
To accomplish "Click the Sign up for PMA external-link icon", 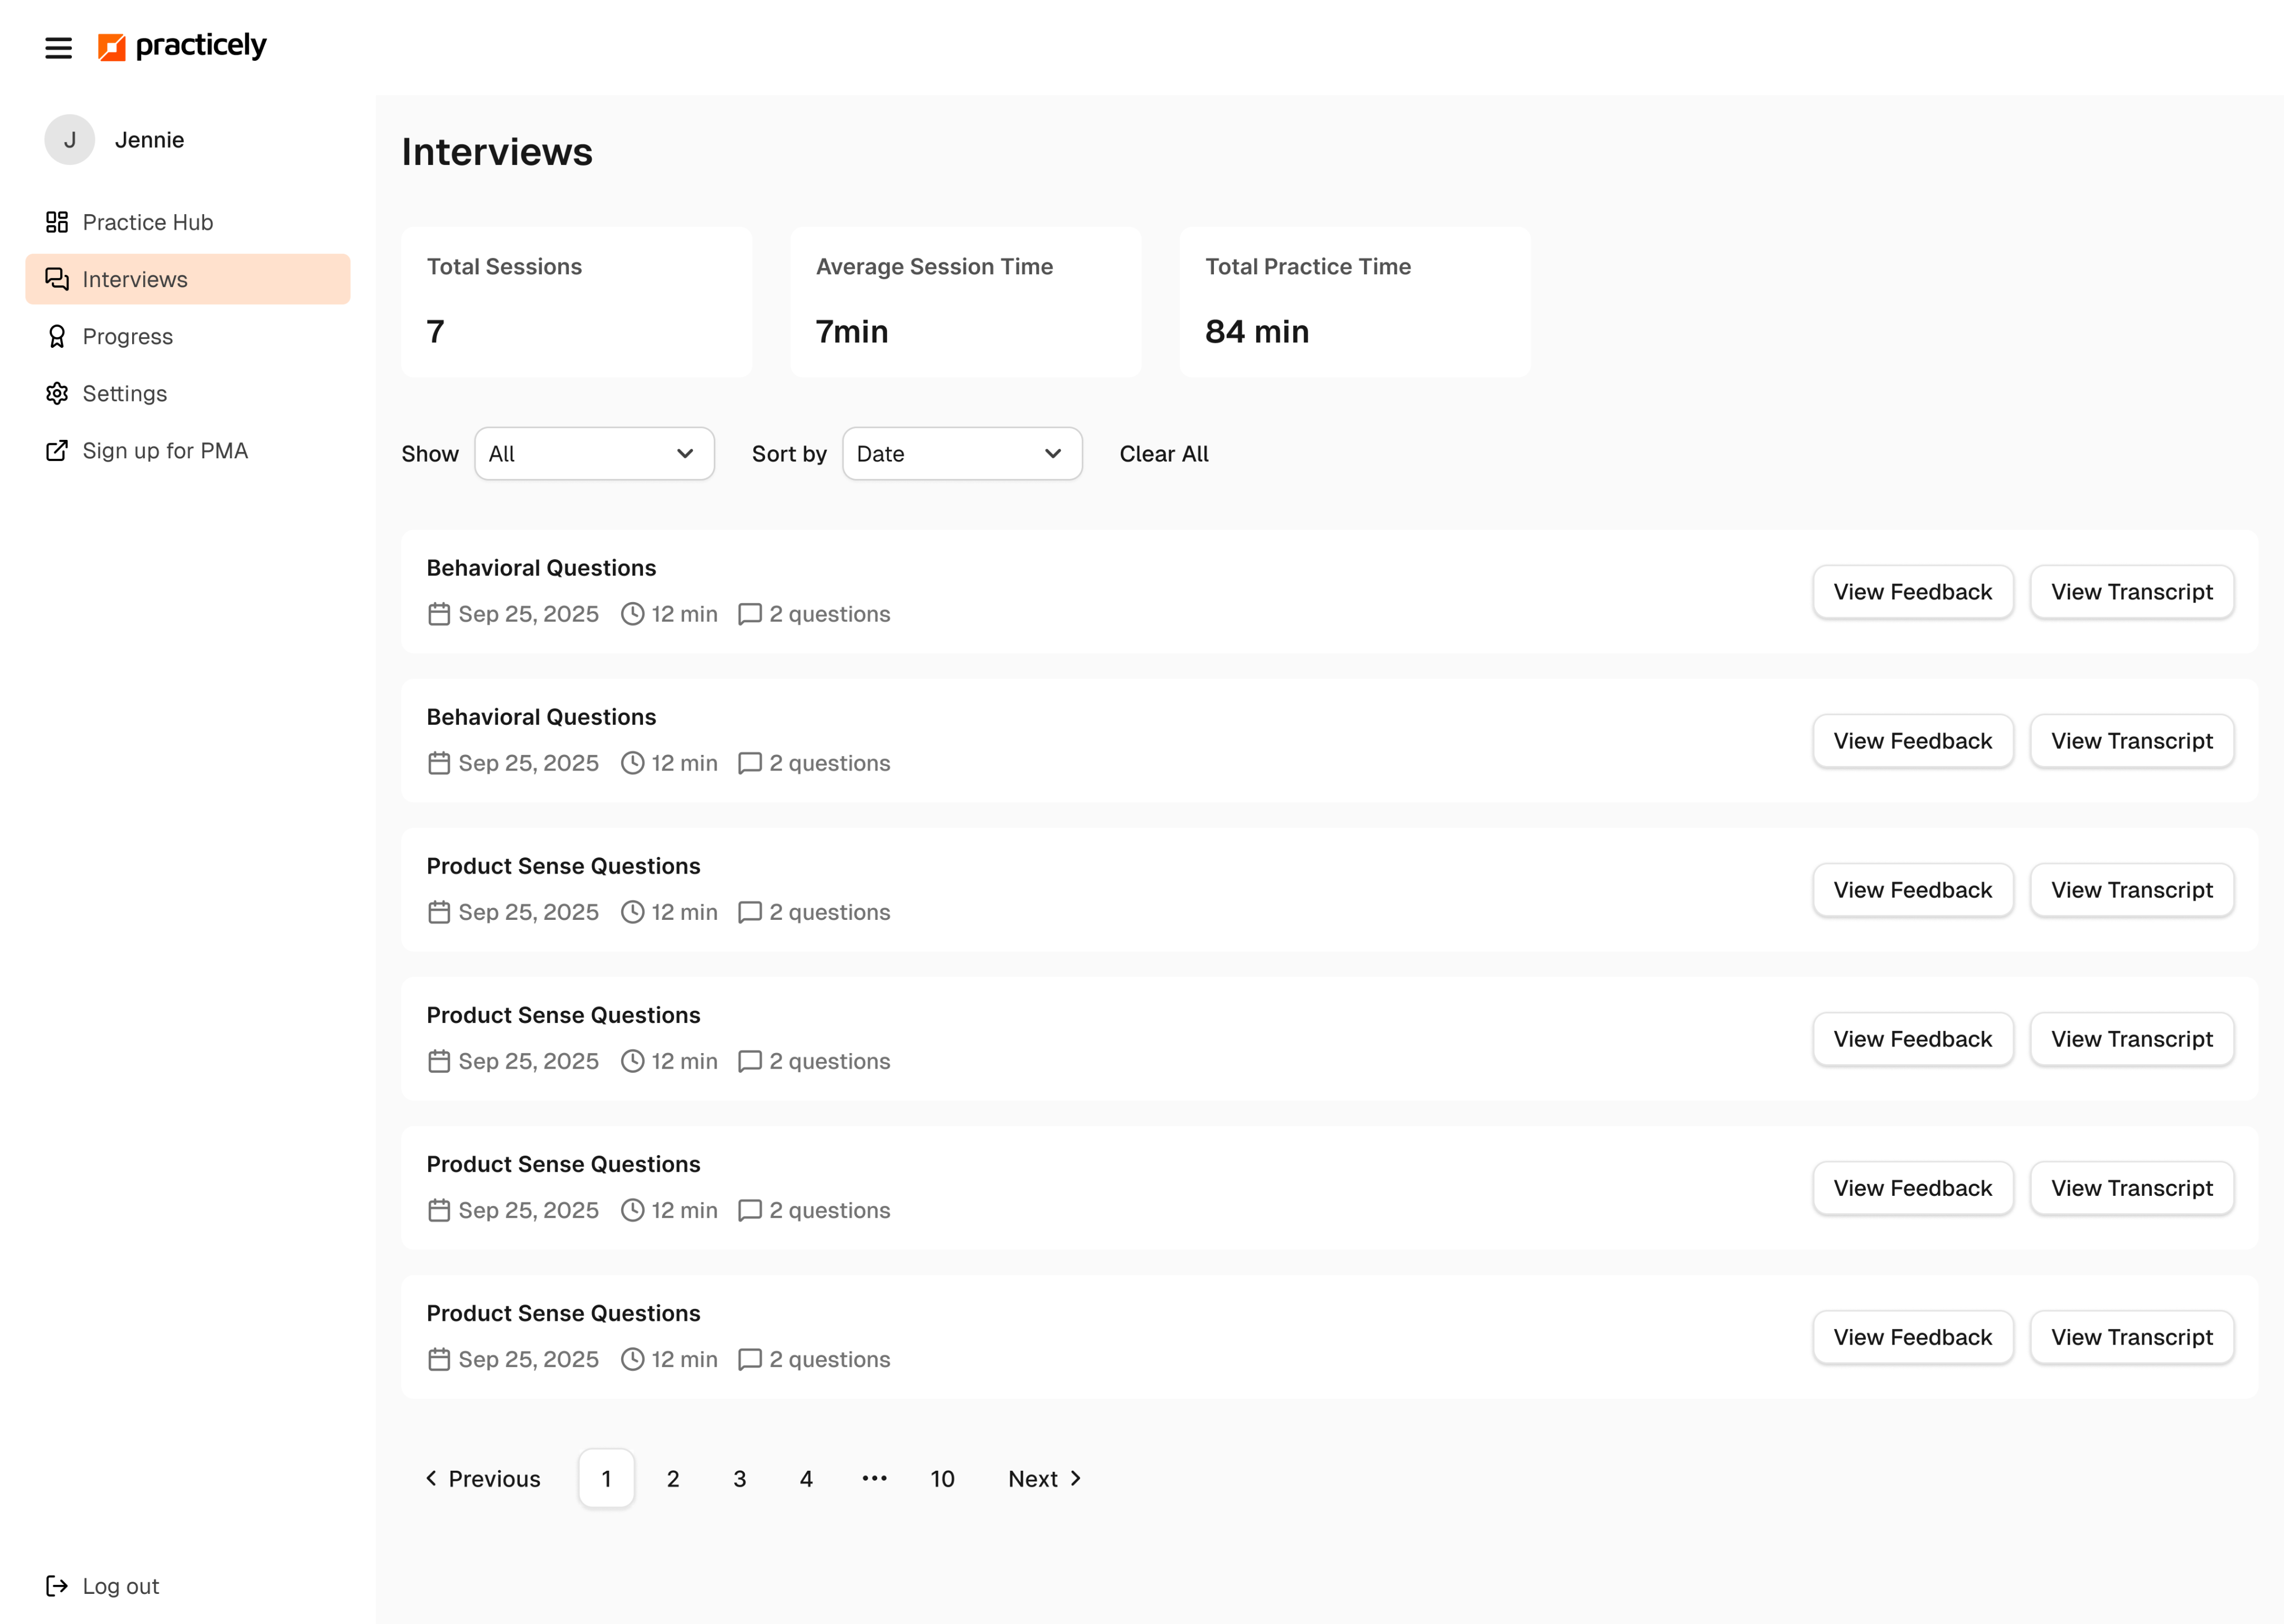I will coord(57,451).
